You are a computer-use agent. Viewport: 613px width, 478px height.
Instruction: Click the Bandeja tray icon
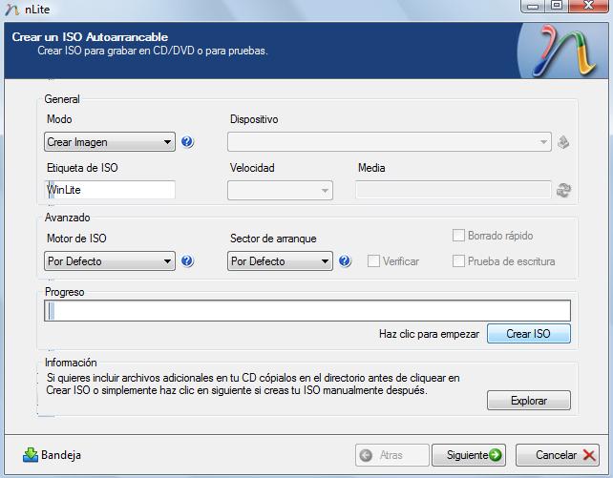[31, 455]
